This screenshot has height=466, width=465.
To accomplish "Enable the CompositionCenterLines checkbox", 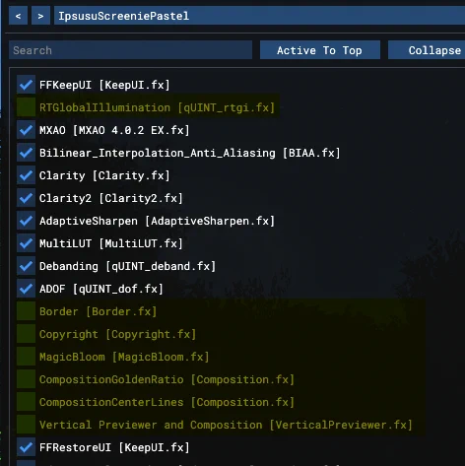I will tap(26, 402).
